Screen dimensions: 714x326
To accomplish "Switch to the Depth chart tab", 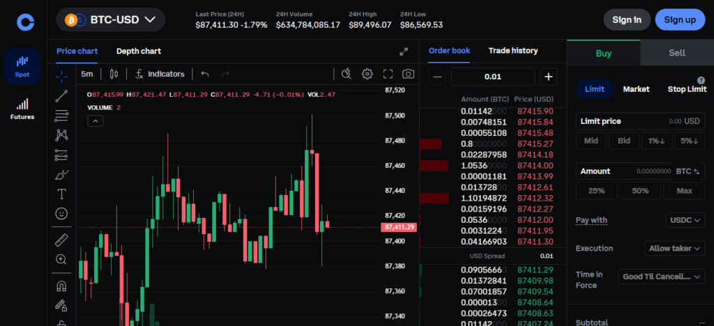I will pyautogui.click(x=139, y=51).
